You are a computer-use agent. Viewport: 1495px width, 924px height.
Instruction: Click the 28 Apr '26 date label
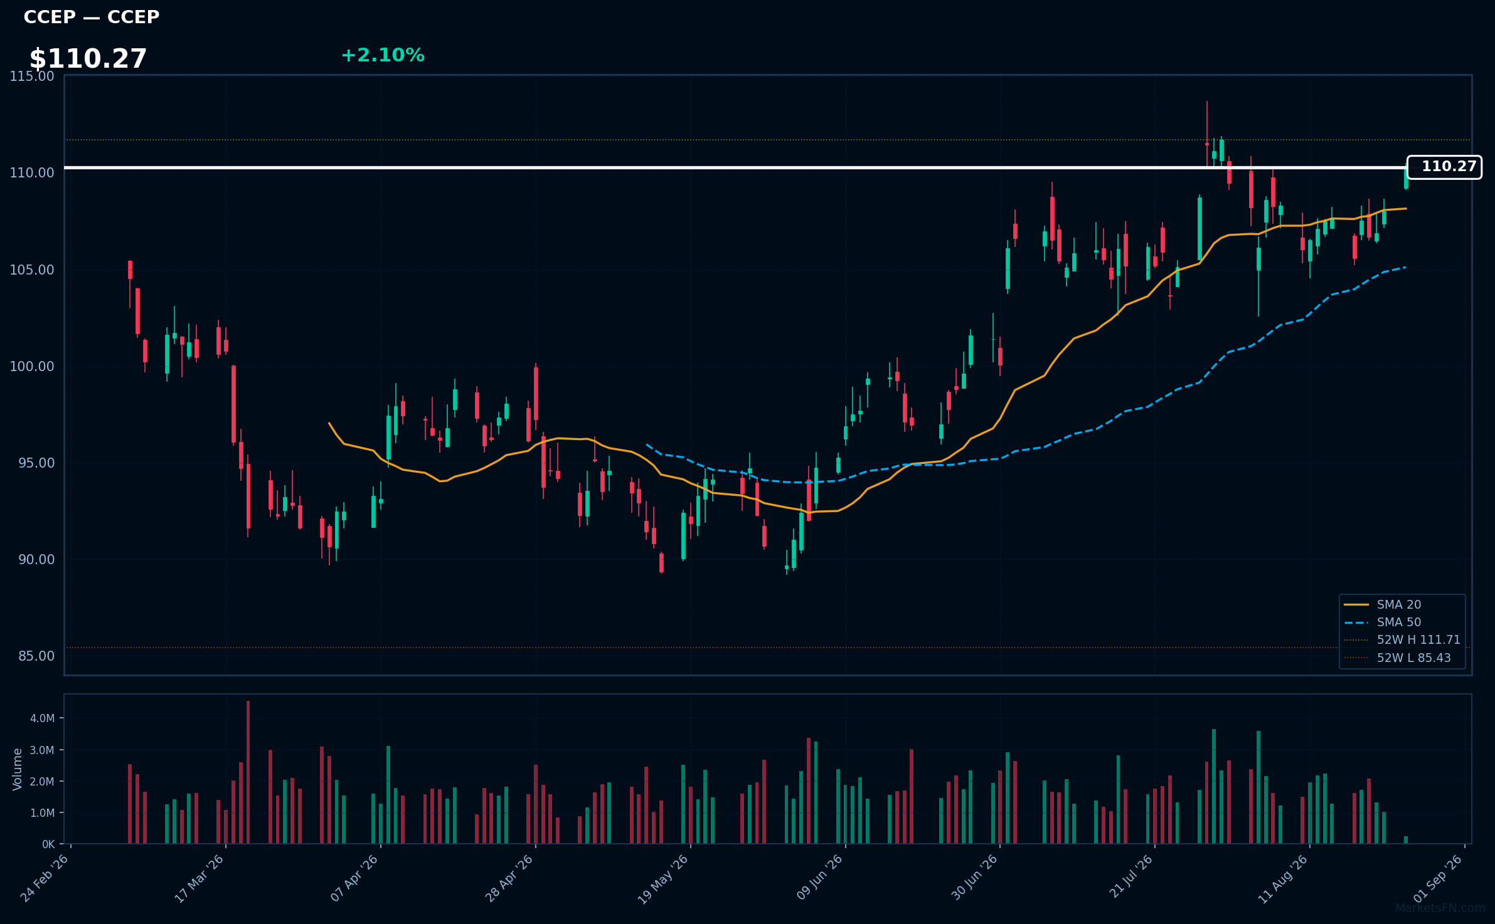(509, 878)
